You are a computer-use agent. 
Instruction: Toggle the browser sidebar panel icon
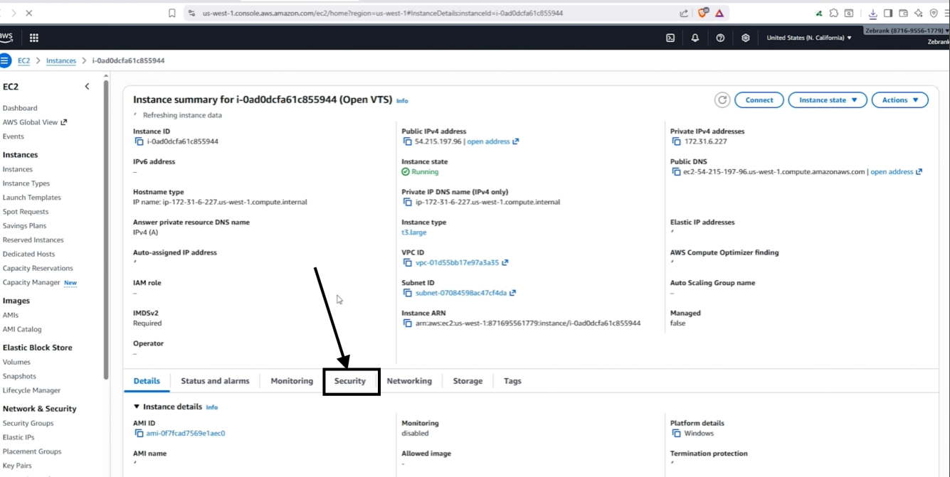click(888, 13)
